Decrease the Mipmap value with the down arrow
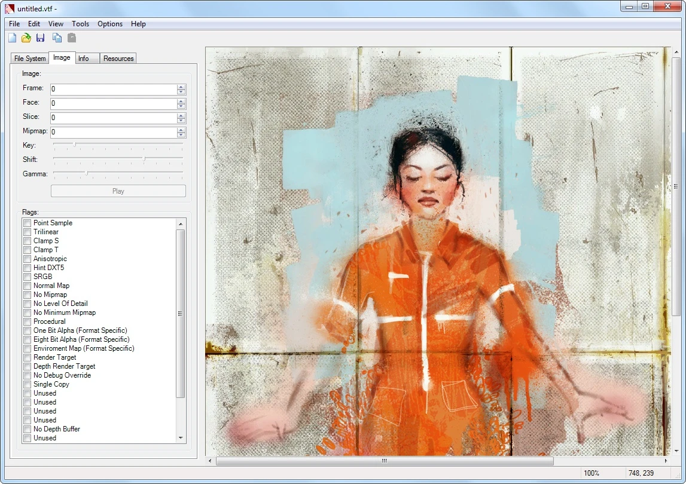The image size is (686, 484). [181, 134]
